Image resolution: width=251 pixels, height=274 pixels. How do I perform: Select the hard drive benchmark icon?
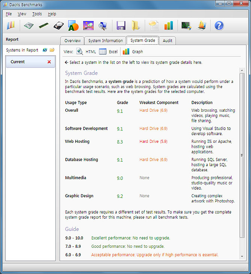point(58,25)
